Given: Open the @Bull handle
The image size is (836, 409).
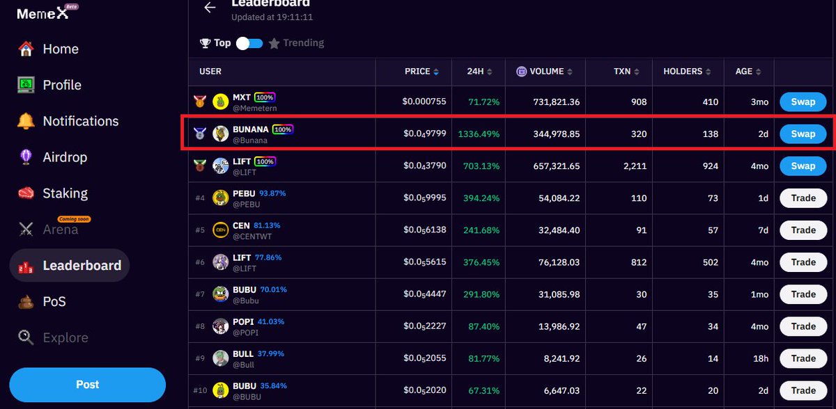Looking at the screenshot, I should pyautogui.click(x=243, y=364).
